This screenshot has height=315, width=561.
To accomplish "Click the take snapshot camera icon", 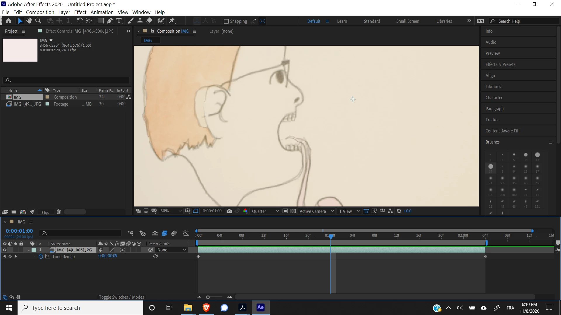I will pos(229,211).
